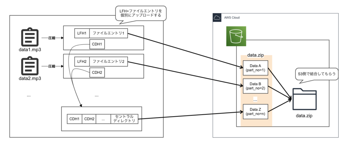Select the ファイルエントリ2 box
This screenshot has height=151, width=348.
tap(108, 61)
